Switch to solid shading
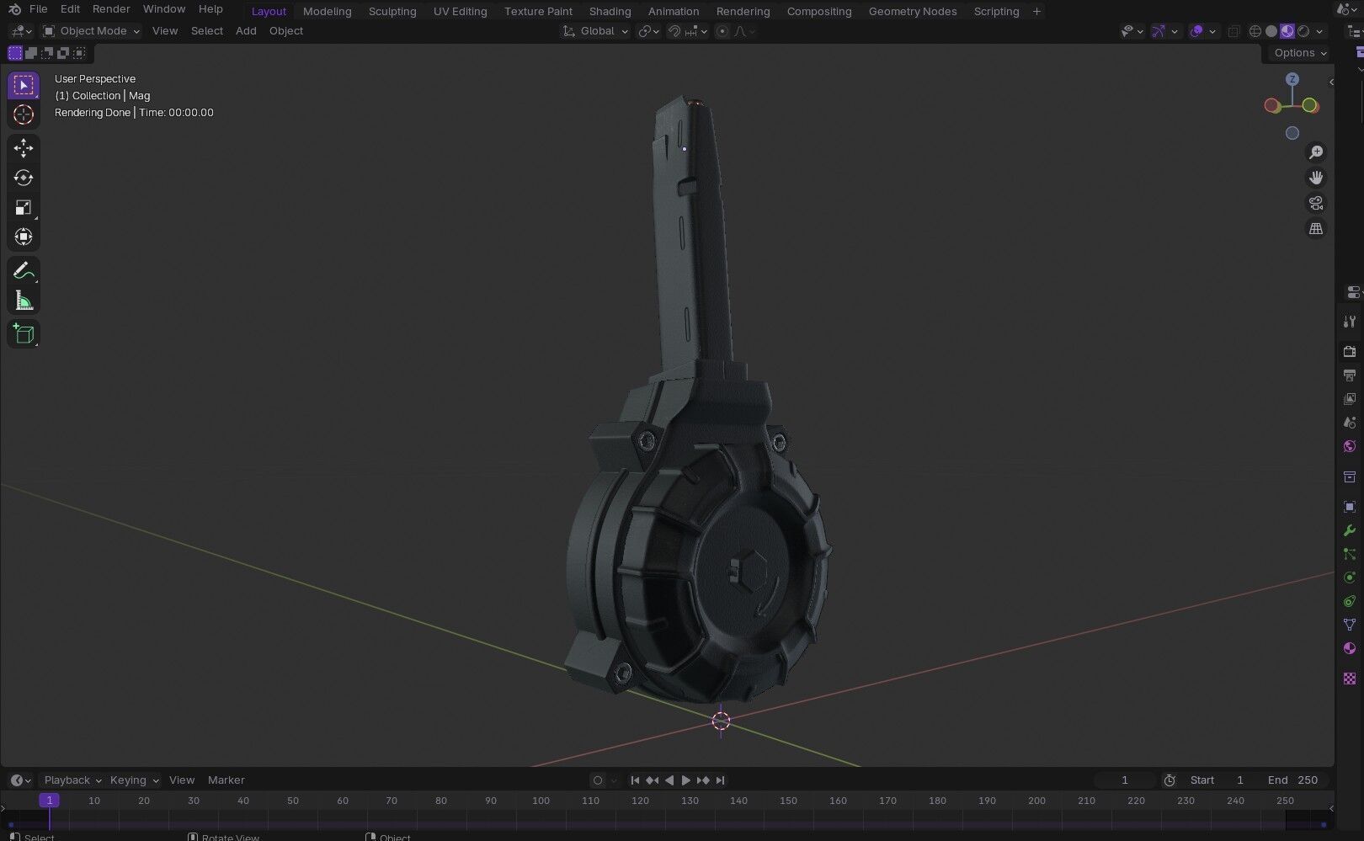 tap(1271, 31)
